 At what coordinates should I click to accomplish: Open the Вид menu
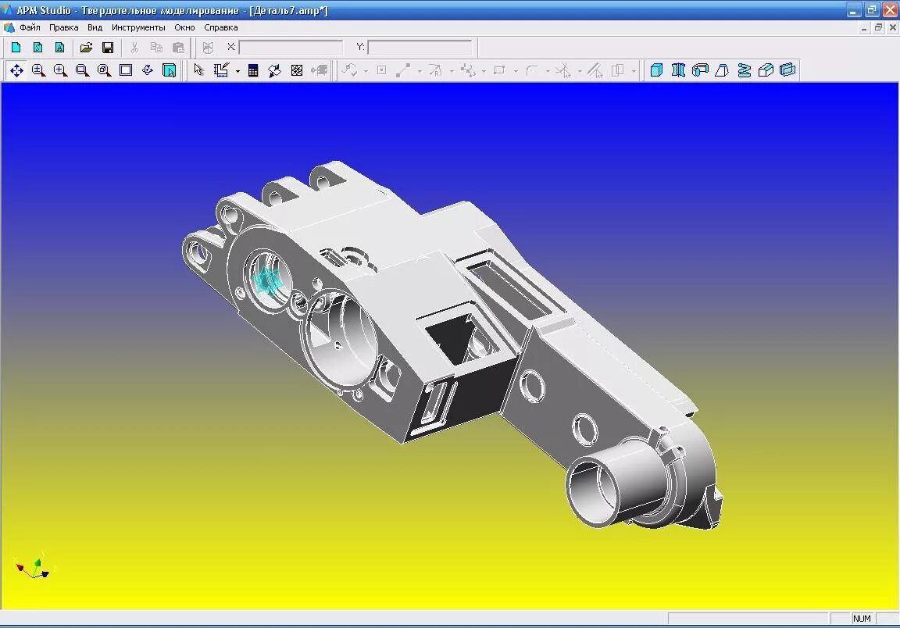coord(95,27)
